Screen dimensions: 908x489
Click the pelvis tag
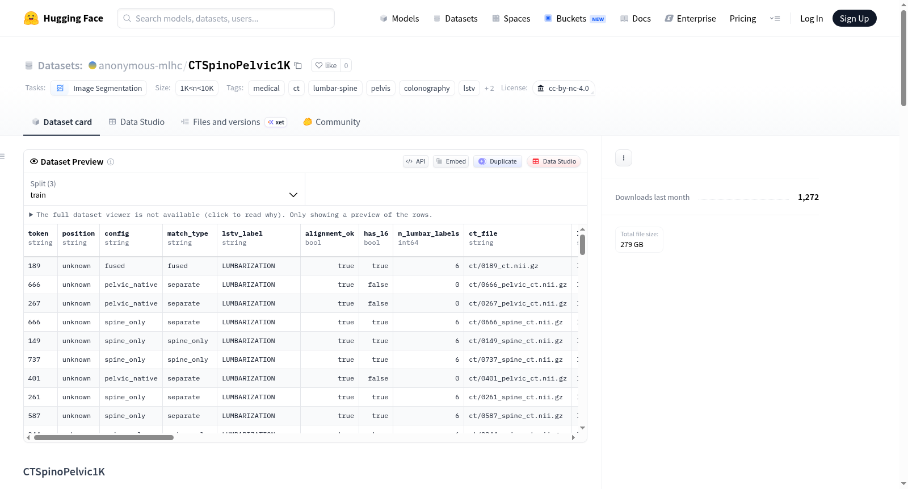(x=381, y=88)
